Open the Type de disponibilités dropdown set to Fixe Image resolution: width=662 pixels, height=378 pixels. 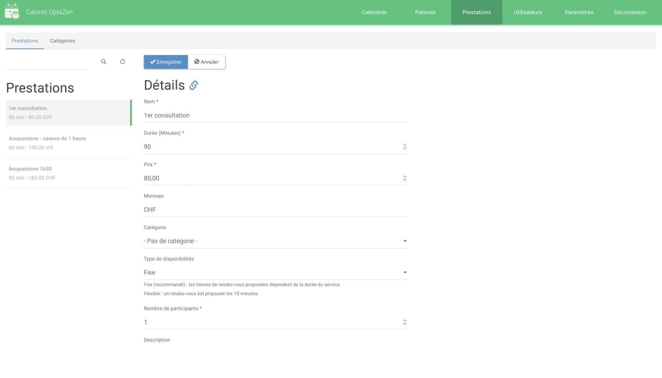point(276,272)
